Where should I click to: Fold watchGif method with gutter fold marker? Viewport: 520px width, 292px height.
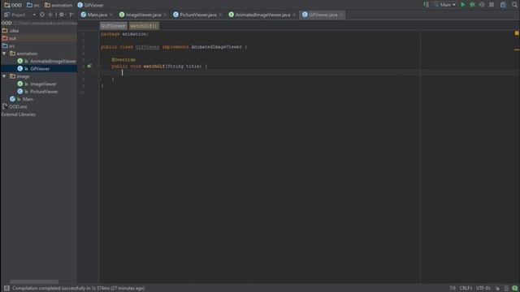(x=99, y=67)
